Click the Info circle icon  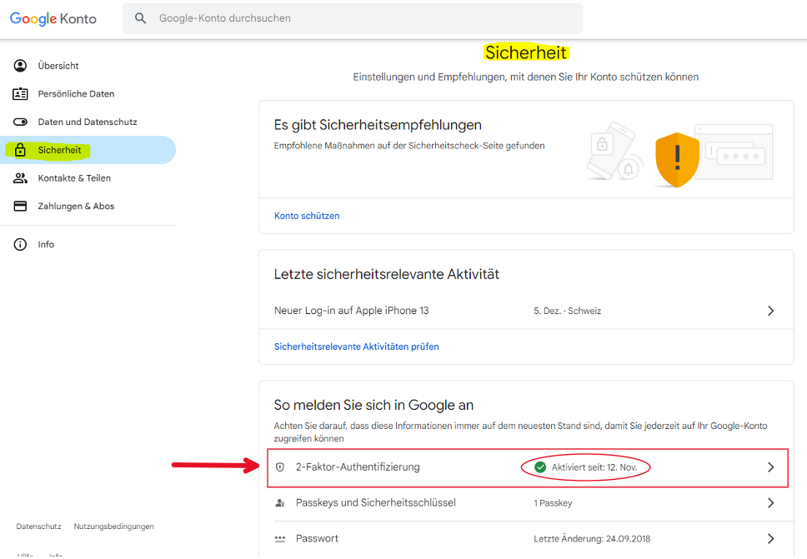(20, 244)
